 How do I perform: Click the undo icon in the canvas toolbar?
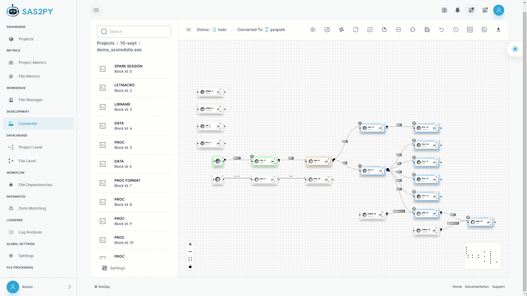tap(441, 30)
